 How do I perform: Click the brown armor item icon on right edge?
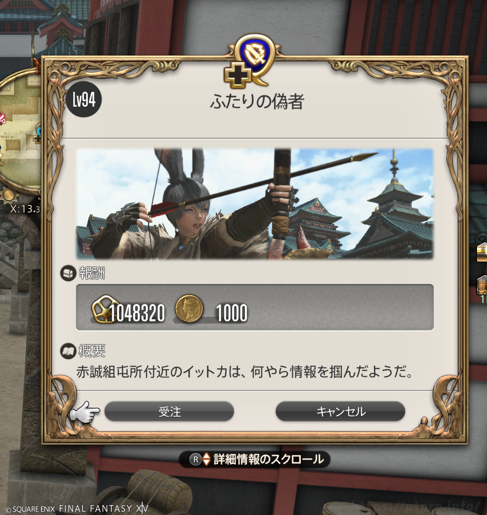[482, 285]
